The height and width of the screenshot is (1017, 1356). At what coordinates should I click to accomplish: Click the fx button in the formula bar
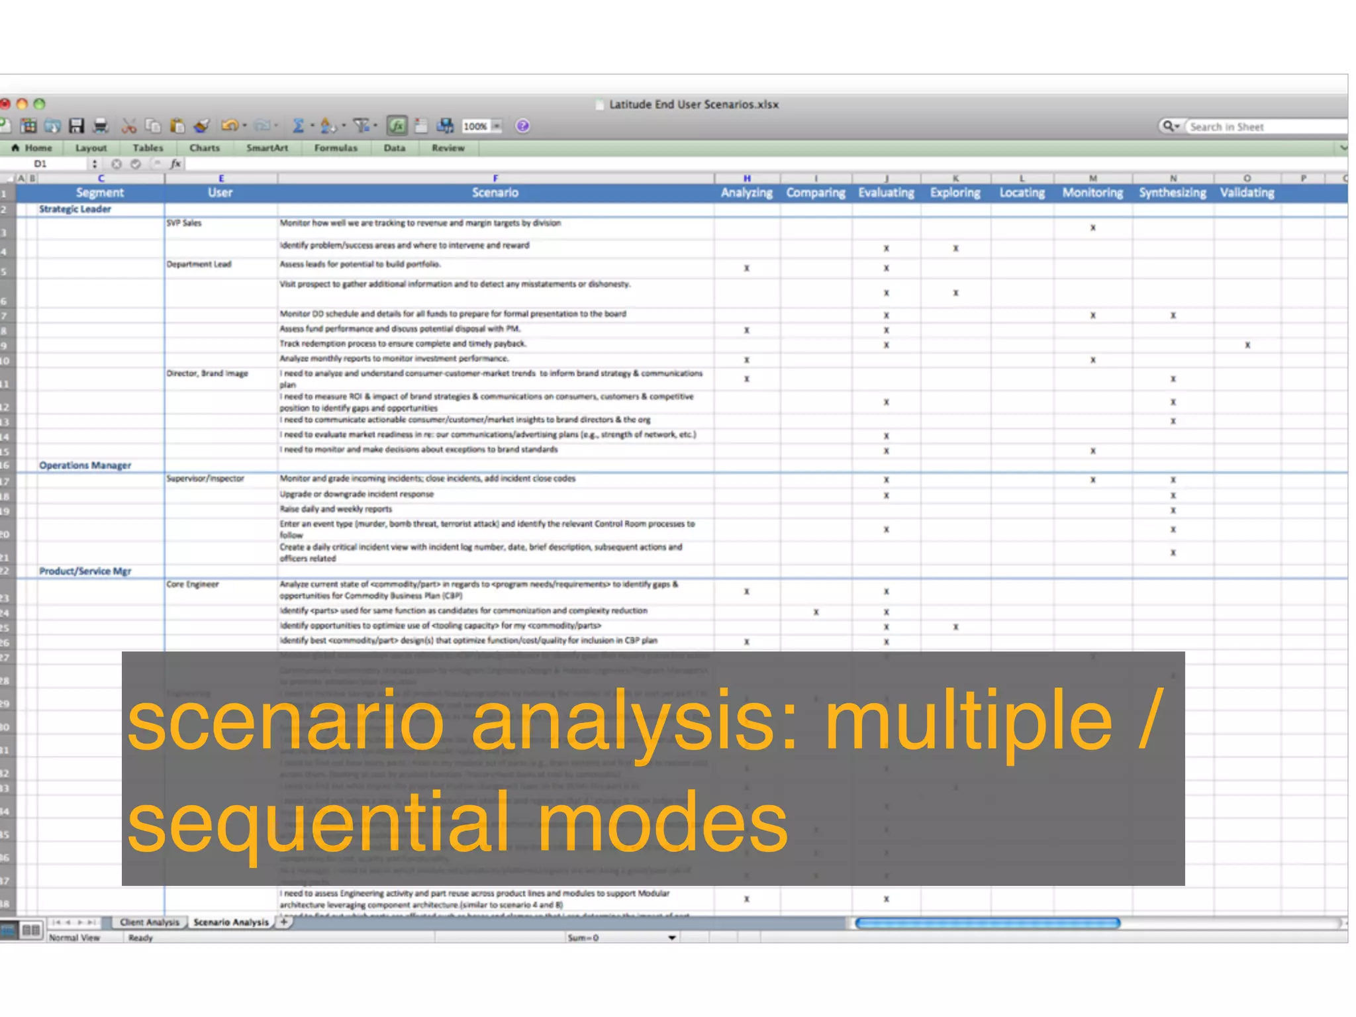point(175,164)
